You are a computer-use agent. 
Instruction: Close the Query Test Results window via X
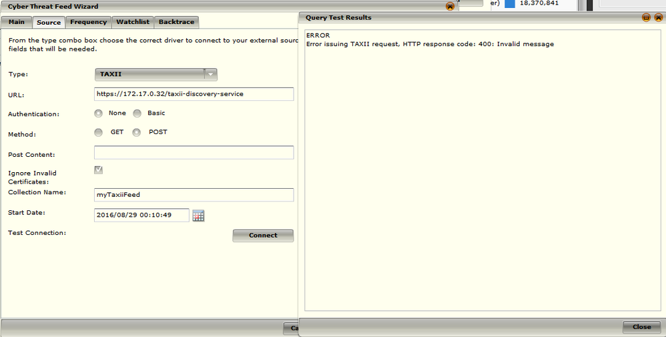pos(659,17)
